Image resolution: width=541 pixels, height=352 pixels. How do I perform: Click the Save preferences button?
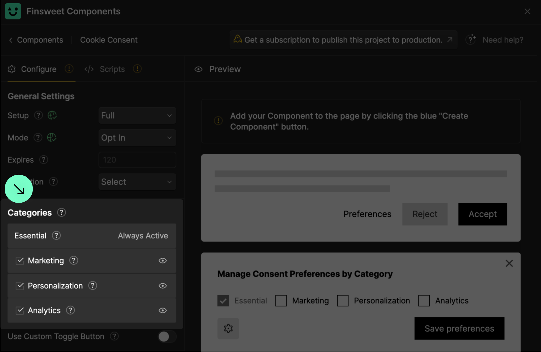tap(459, 329)
